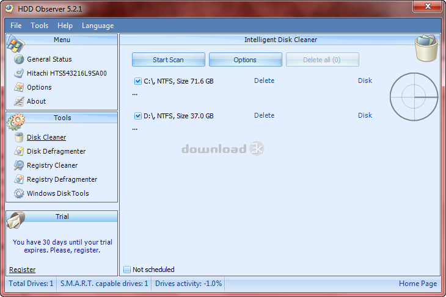The image size is (446, 297).
Task: Click the D:\, NTFS, Size 37.0 GB text
Action: tap(178, 116)
